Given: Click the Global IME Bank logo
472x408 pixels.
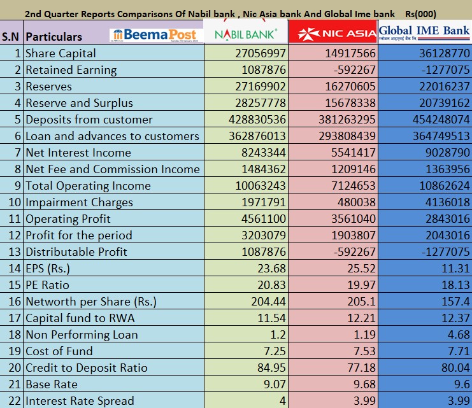Looking at the screenshot, I should click(x=424, y=32).
